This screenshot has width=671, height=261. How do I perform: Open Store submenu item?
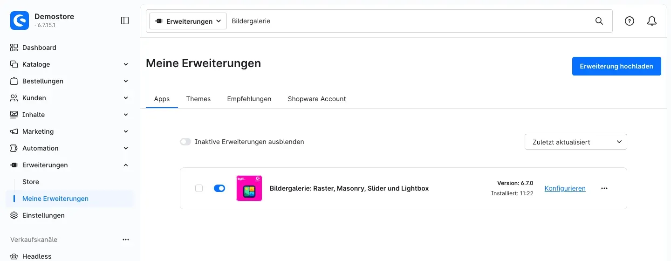click(31, 182)
